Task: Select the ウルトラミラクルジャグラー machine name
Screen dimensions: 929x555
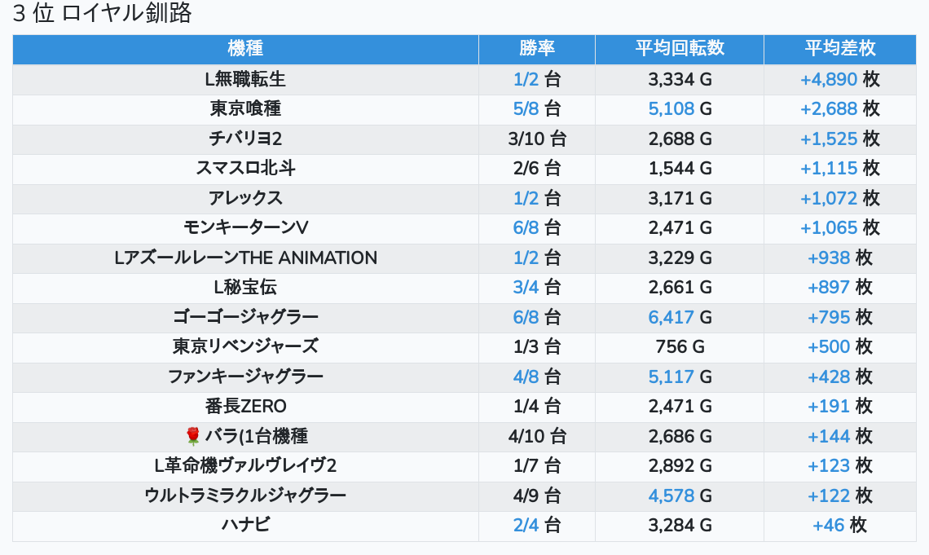Action: pyautogui.click(x=245, y=496)
